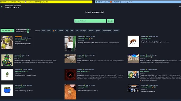Viewport: 181px width, 101px height.
Task: Click the search button
Action: (x=110, y=21)
